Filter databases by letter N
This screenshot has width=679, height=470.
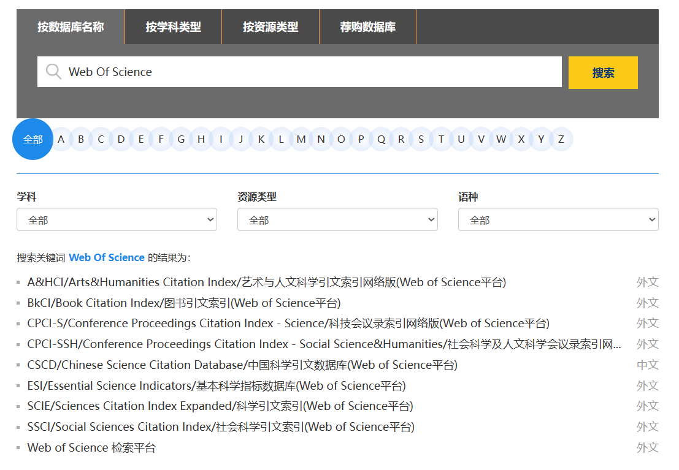pyautogui.click(x=321, y=139)
